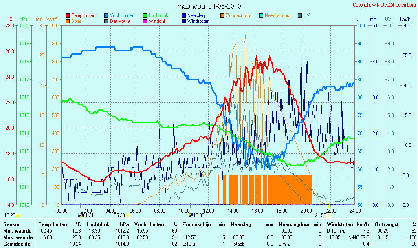Click the sunrise sun icon at 05:23
Image resolution: width=418 pixels, height=248 pixels.
pos(128,215)
